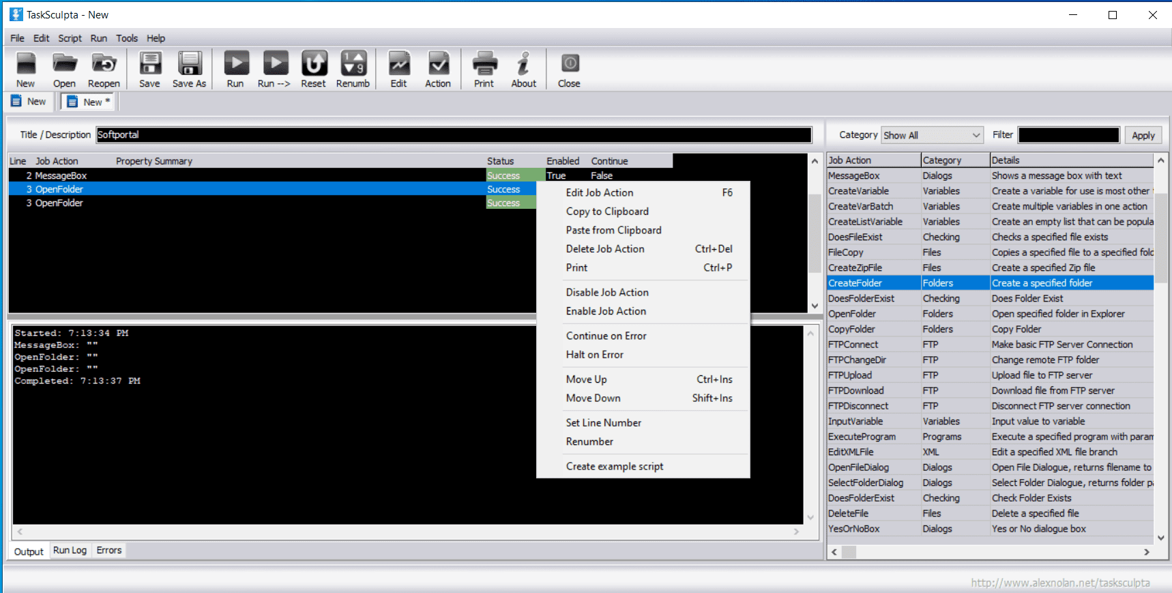Click the Close toolbar icon
This screenshot has height=593, width=1172.
[570, 70]
